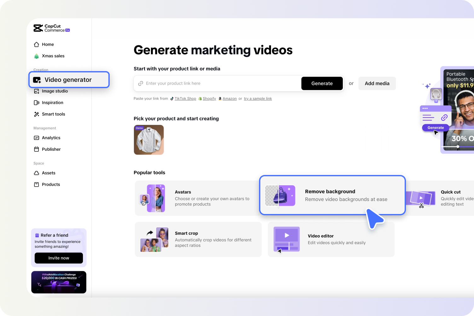The height and width of the screenshot is (316, 474).
Task: Click the "Generate marketing videos" heading
Action: (213, 50)
